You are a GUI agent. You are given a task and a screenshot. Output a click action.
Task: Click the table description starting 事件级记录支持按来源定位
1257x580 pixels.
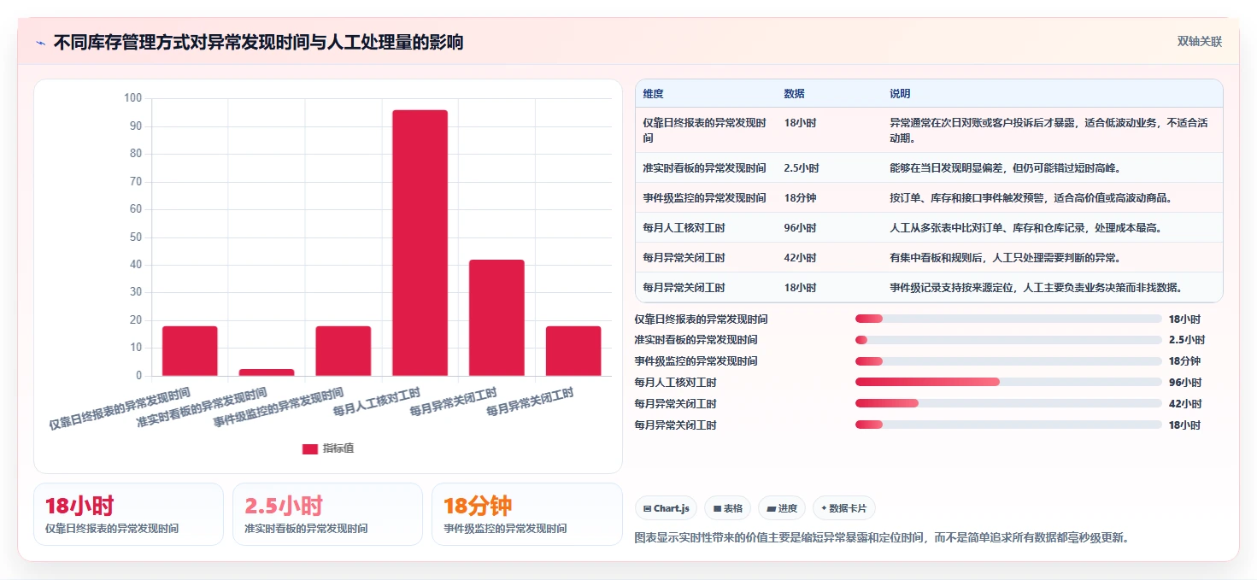click(1035, 288)
